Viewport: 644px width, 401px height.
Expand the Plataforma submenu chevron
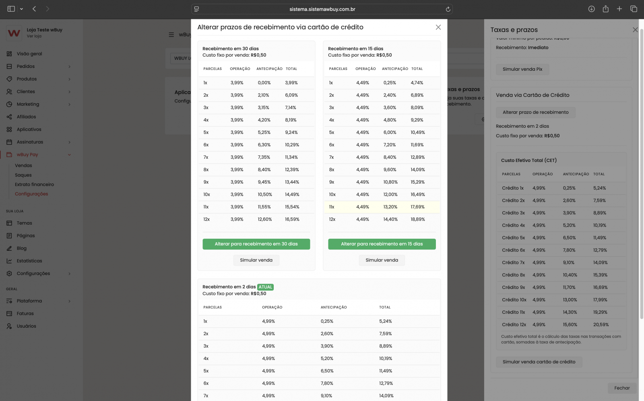[x=69, y=301]
